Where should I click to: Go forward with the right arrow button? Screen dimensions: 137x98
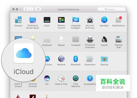point(31,9)
